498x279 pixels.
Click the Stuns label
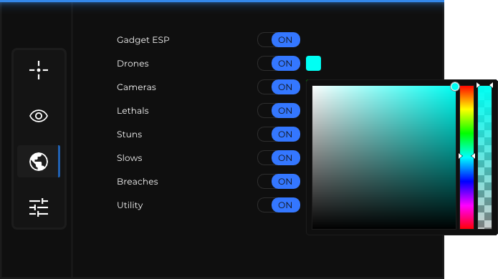click(129, 134)
